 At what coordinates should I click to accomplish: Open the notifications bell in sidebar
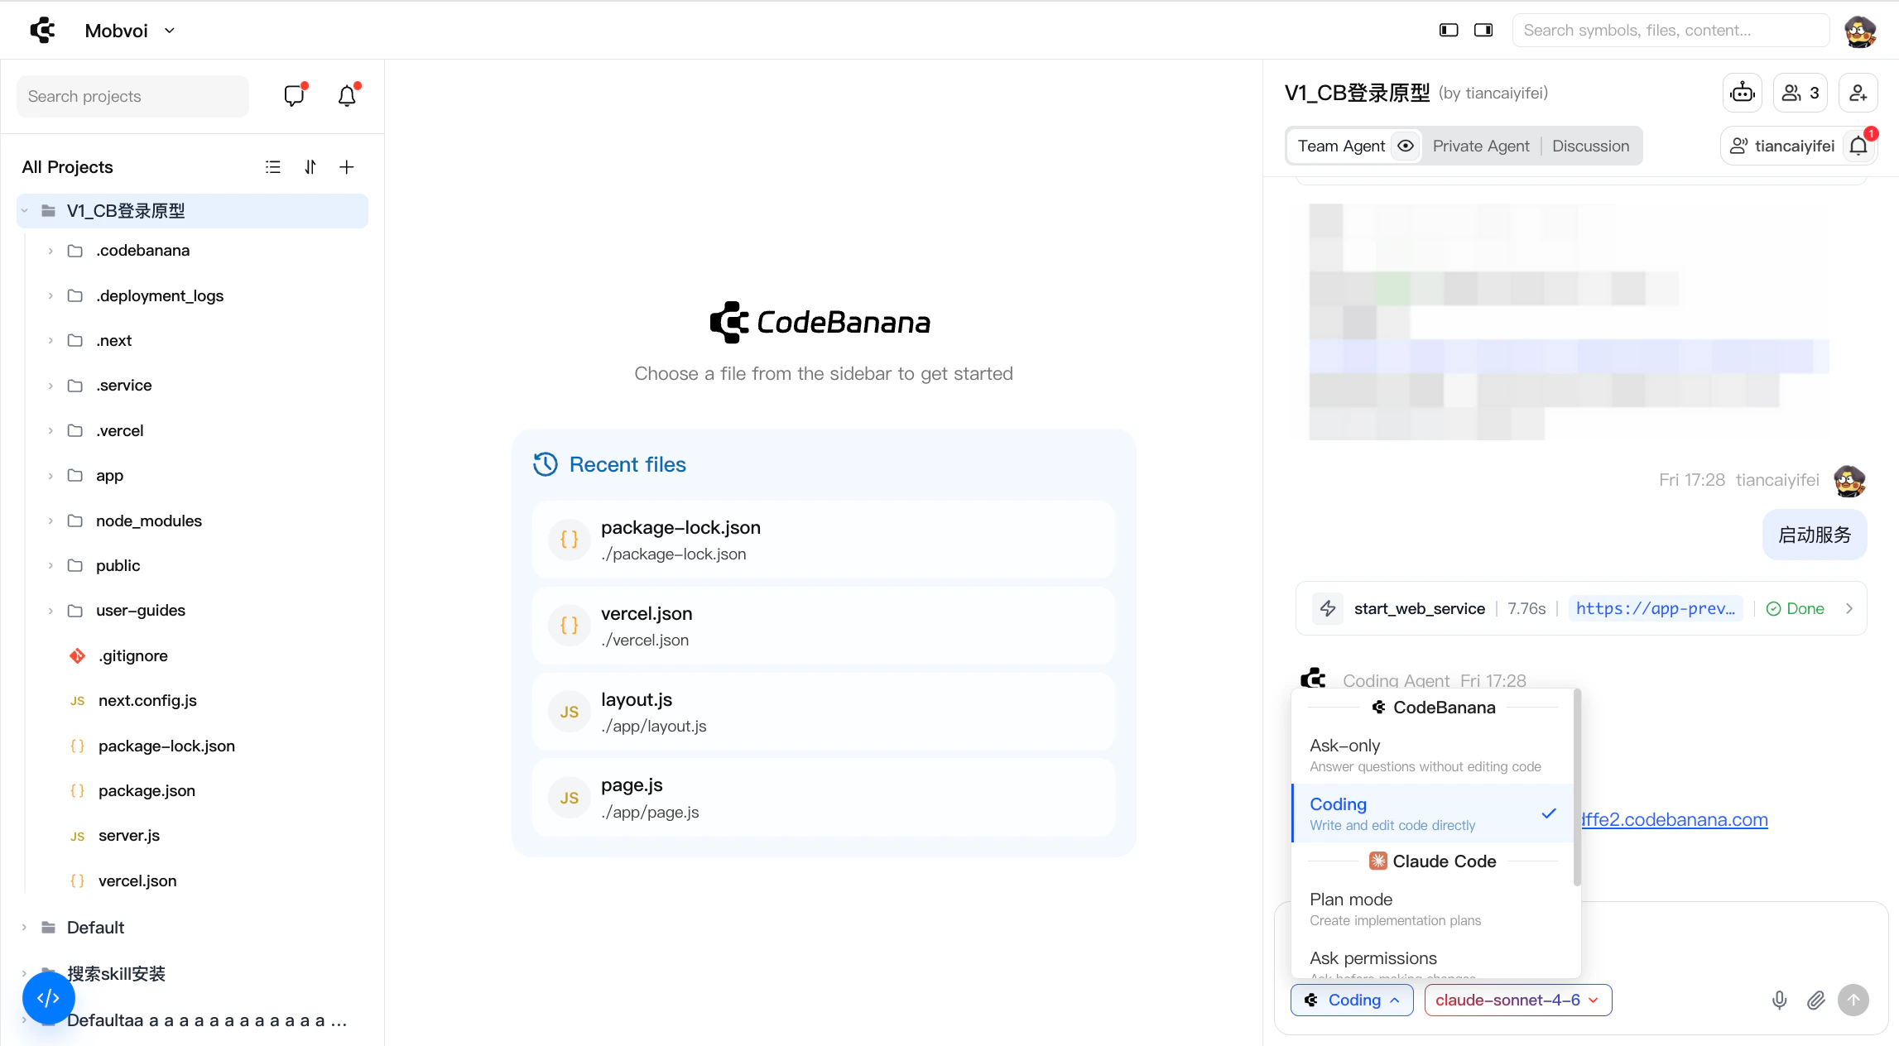[347, 96]
